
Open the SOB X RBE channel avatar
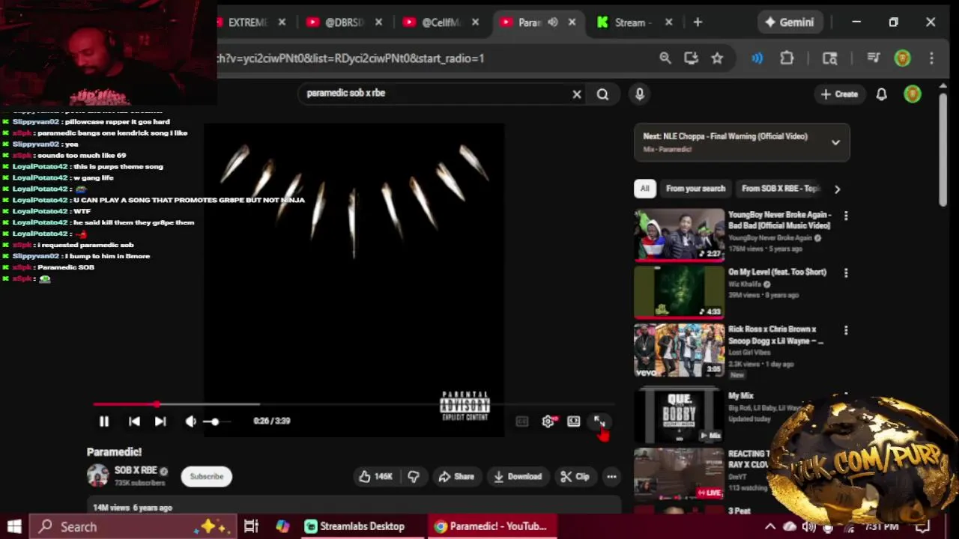pyautogui.click(x=97, y=476)
